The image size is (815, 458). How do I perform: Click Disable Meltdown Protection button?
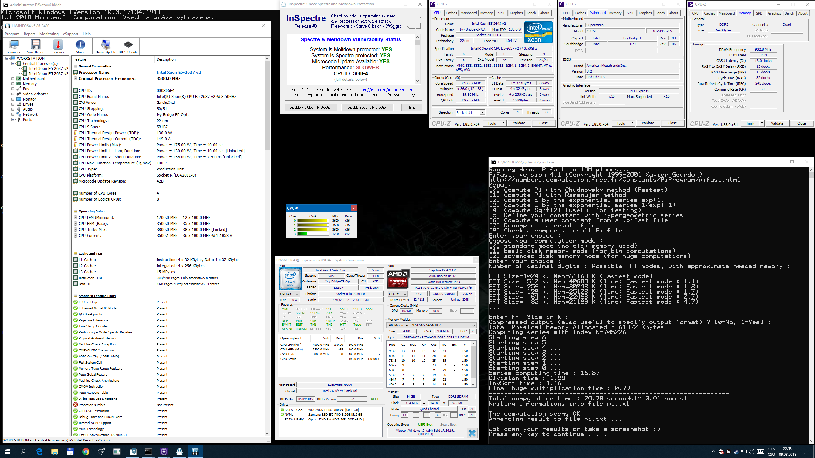311,108
